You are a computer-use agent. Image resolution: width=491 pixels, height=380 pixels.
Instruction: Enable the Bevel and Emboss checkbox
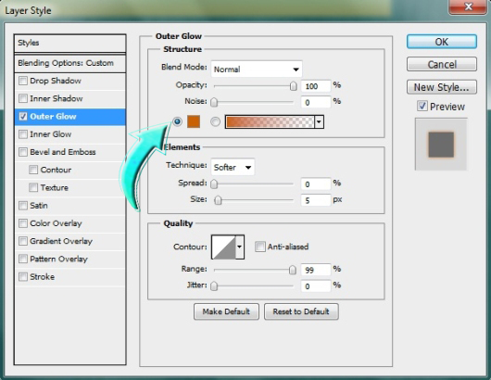point(23,152)
